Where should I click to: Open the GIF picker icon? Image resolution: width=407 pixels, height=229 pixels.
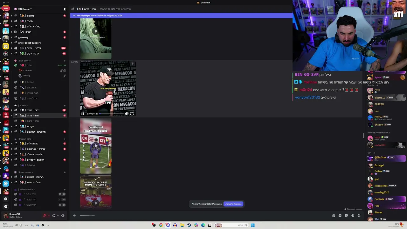(x=340, y=216)
